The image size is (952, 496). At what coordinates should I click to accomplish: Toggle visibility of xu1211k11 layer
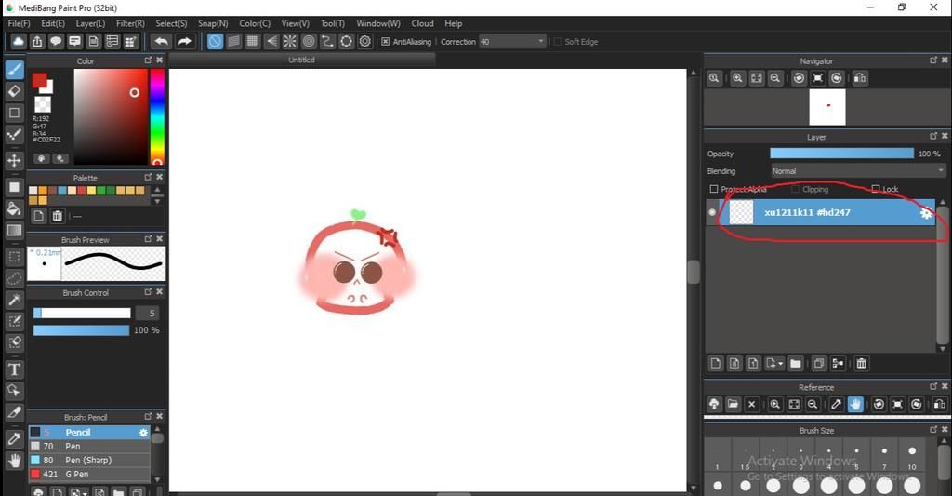712,212
